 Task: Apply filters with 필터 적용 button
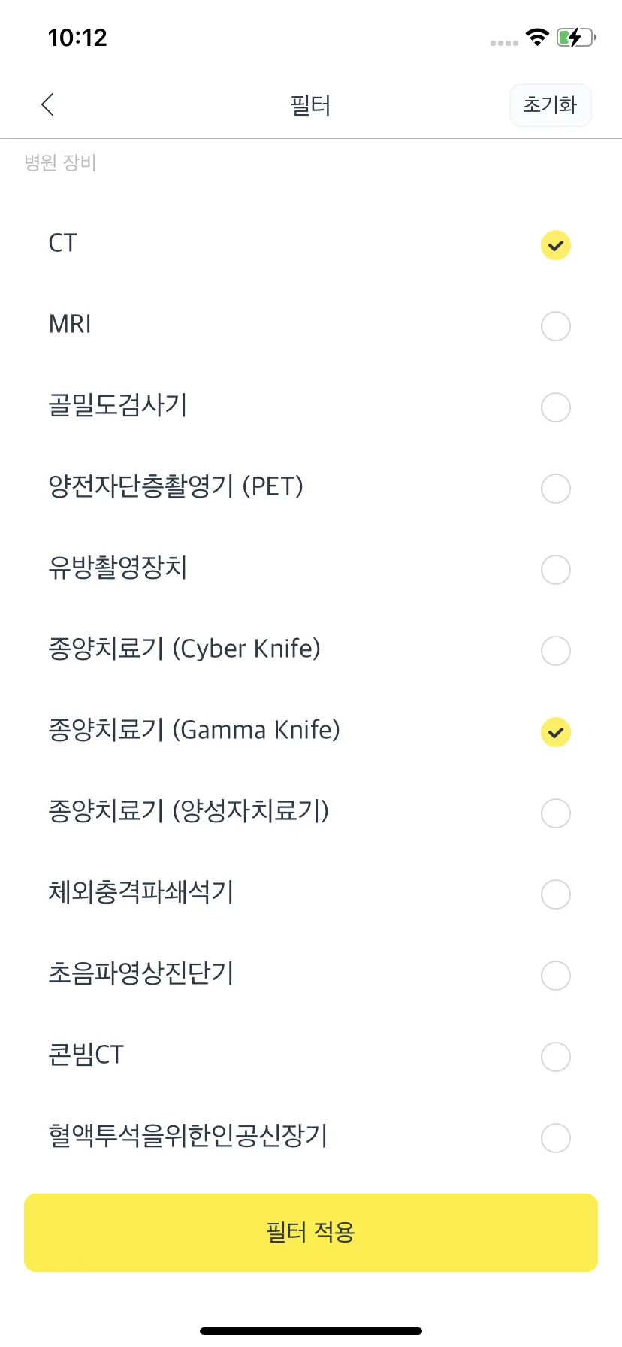click(311, 1233)
